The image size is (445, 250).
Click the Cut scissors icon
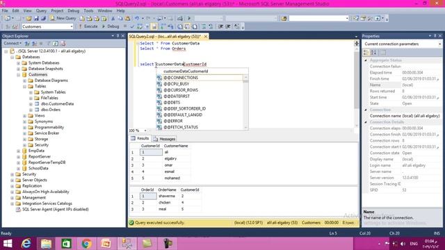tap(113, 19)
